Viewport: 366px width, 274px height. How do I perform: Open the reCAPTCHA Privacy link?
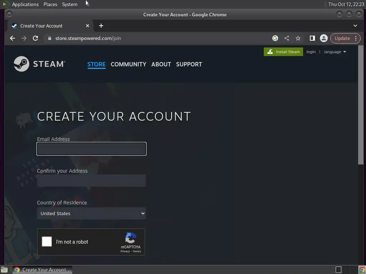(125, 252)
